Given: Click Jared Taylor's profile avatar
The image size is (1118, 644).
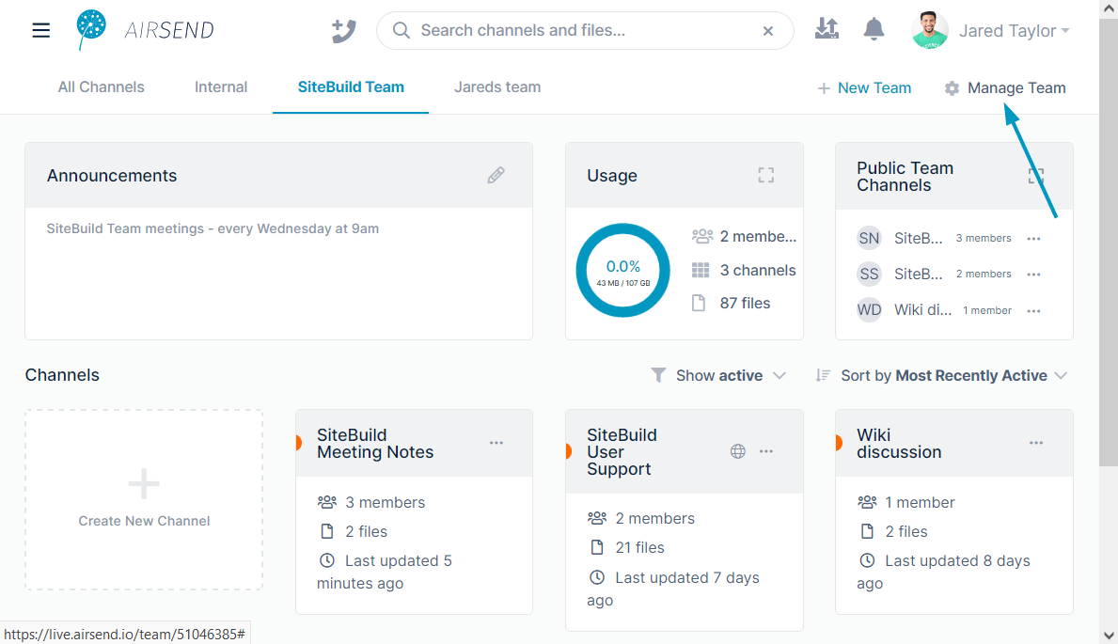Looking at the screenshot, I should (929, 31).
